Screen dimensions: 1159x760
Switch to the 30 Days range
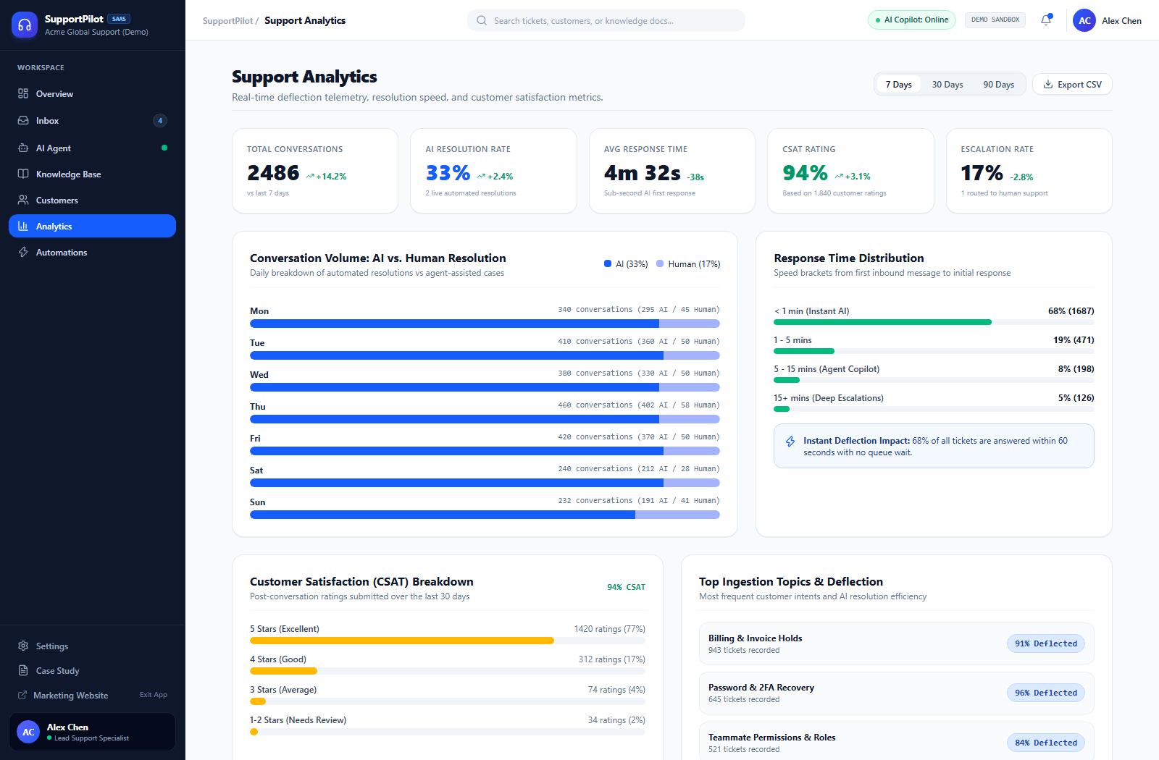coord(947,84)
